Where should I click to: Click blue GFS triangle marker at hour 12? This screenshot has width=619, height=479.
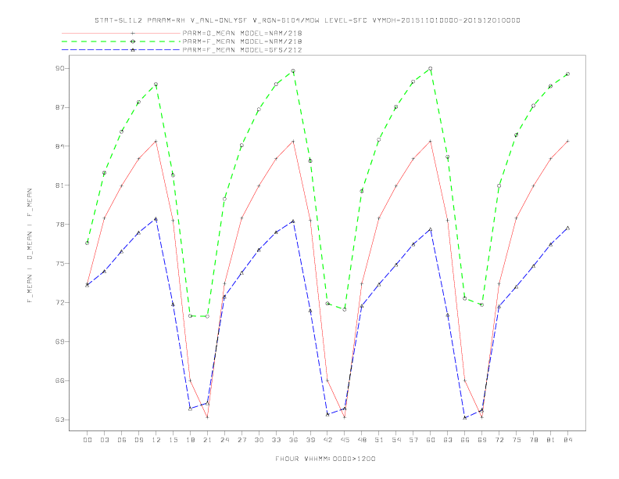point(156,218)
